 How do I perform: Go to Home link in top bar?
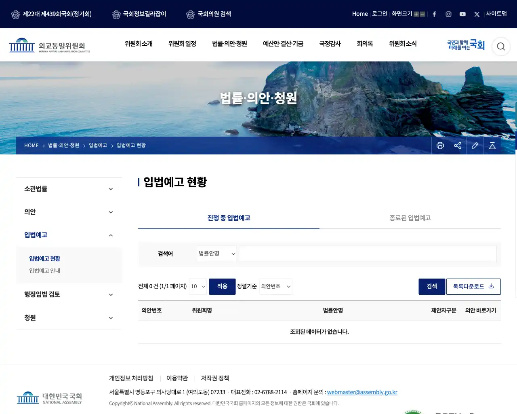coord(360,14)
